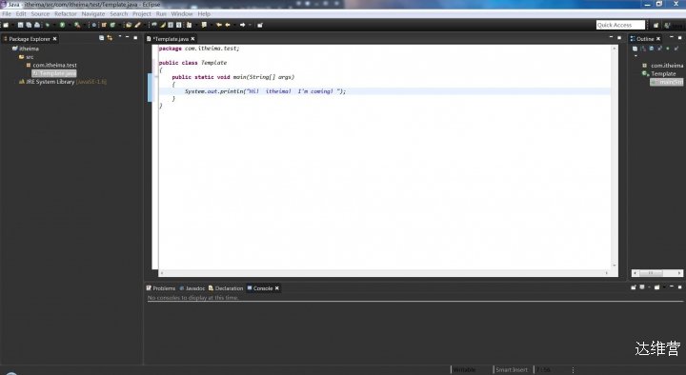Close the Template.java editor tab
The height and width of the screenshot is (375, 686).
click(x=192, y=39)
